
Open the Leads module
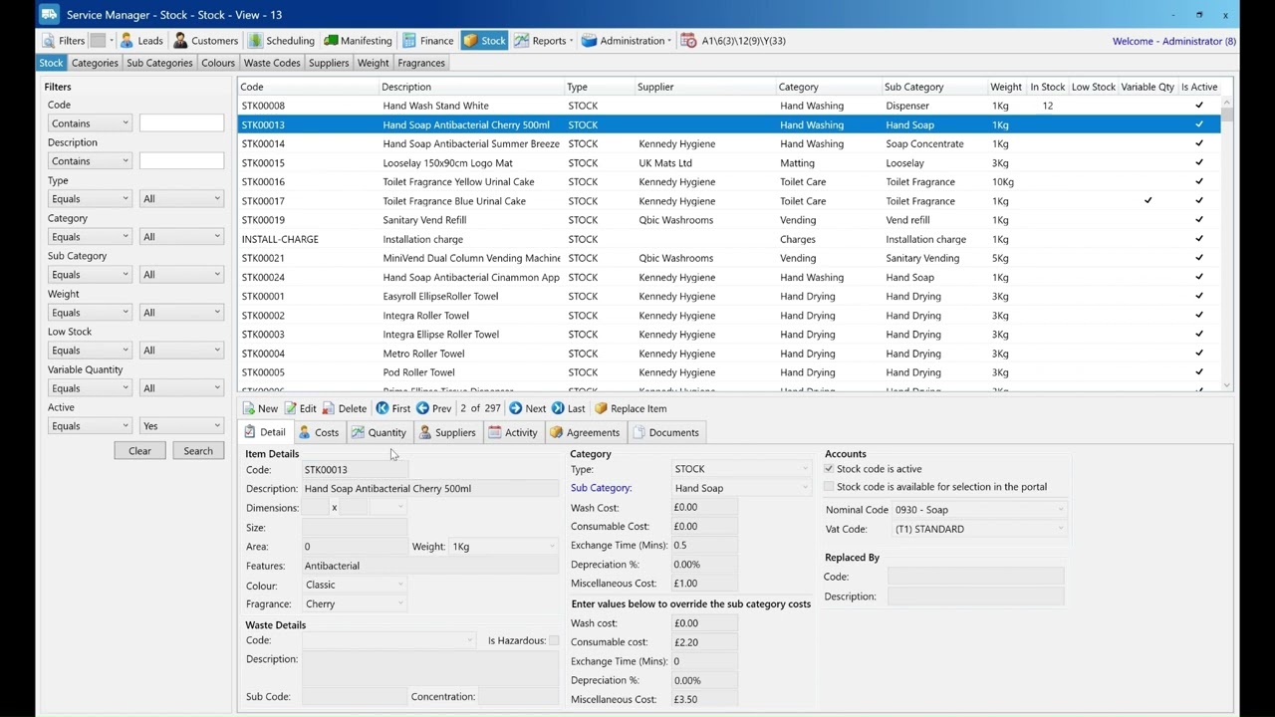click(x=141, y=41)
